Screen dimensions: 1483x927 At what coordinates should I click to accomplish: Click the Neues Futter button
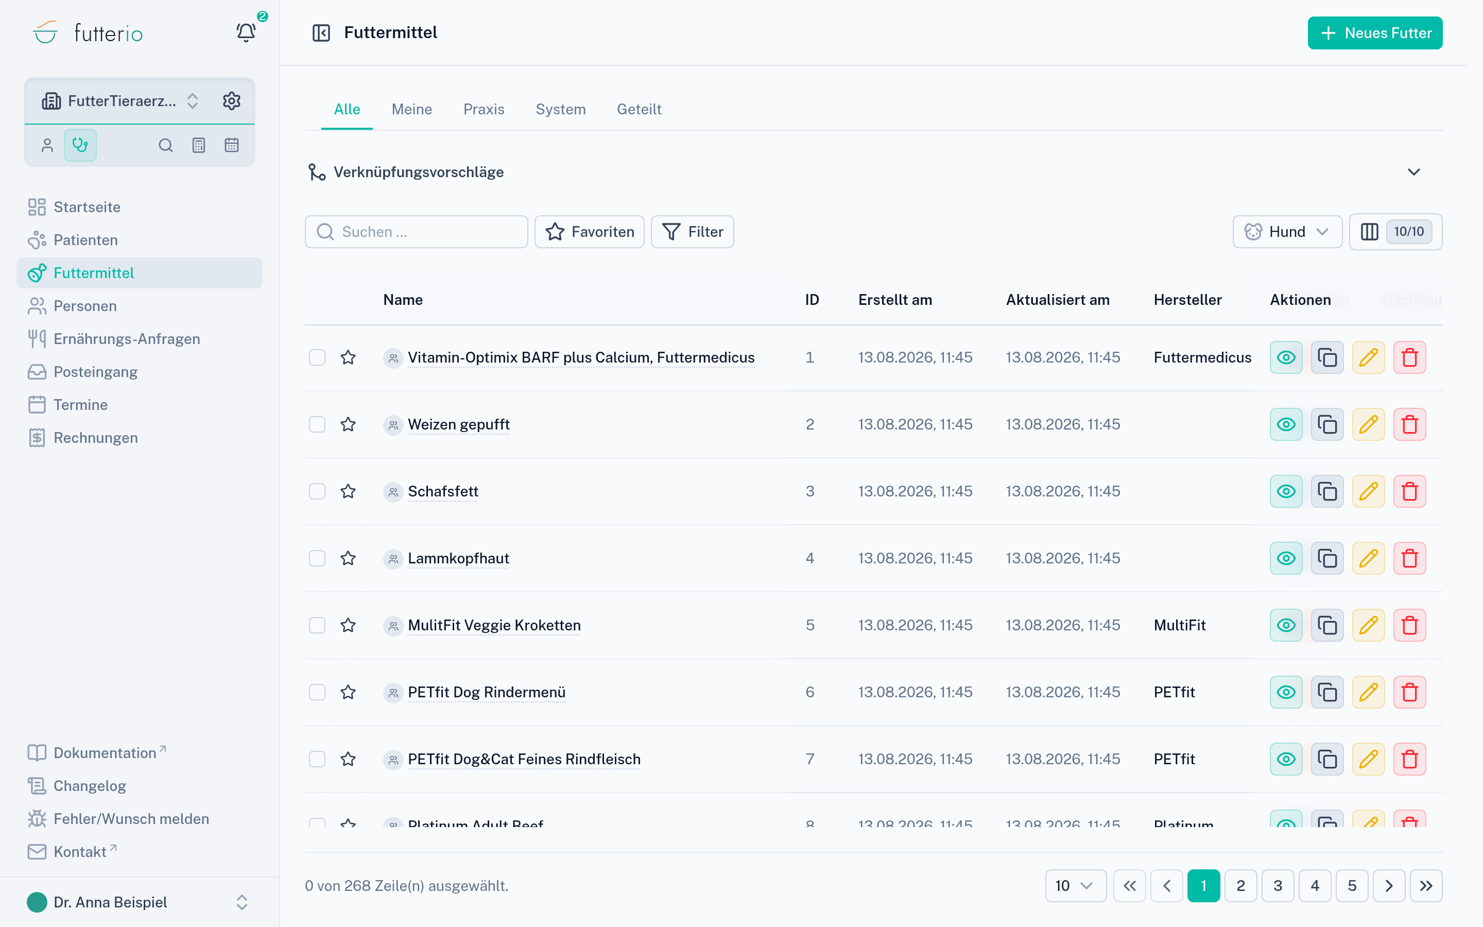1374,33
